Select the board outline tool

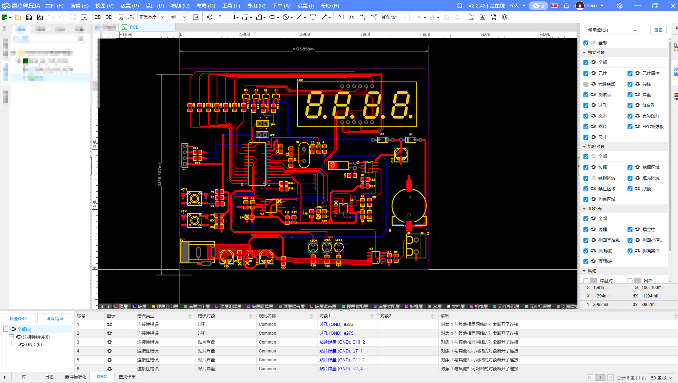259,17
